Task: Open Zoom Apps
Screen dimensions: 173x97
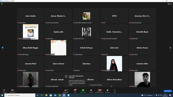Action: coord(115,91)
